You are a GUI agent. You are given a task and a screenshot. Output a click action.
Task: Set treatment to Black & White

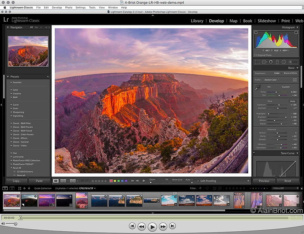click(290, 73)
